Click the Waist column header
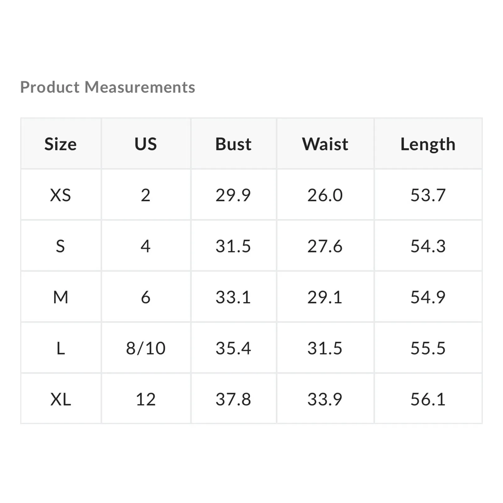 point(325,144)
